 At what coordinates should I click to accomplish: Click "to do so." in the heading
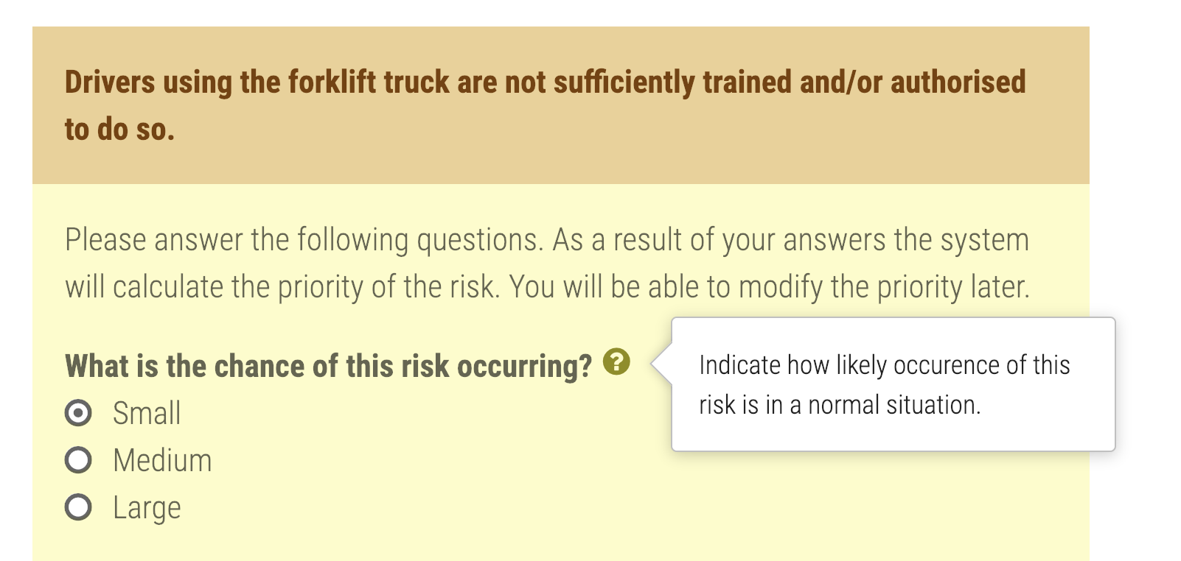pos(119,129)
